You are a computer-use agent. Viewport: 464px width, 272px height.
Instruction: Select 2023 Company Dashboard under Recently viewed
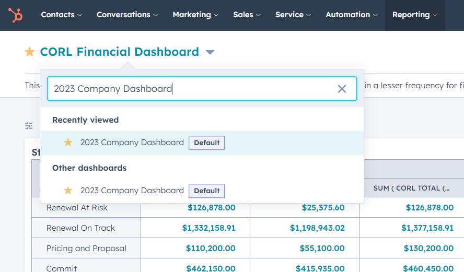point(132,143)
